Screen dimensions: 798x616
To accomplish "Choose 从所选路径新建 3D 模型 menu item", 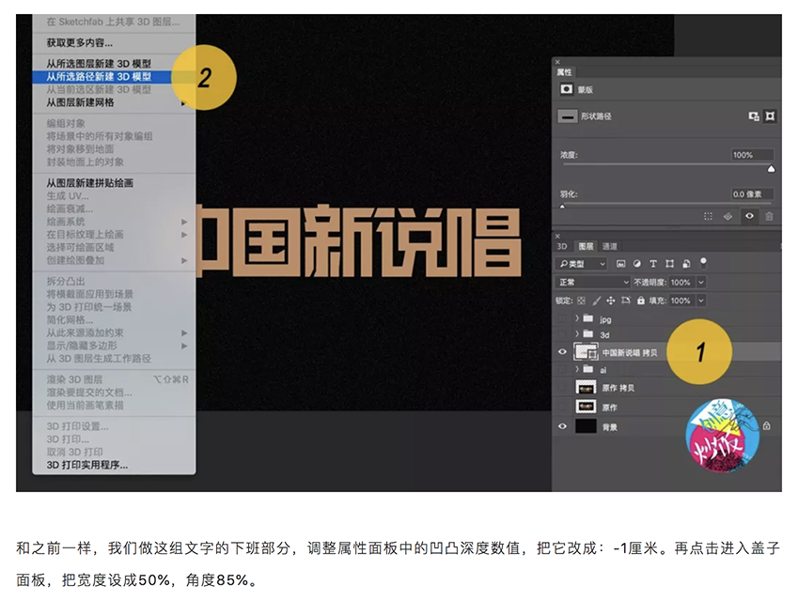I will [114, 77].
